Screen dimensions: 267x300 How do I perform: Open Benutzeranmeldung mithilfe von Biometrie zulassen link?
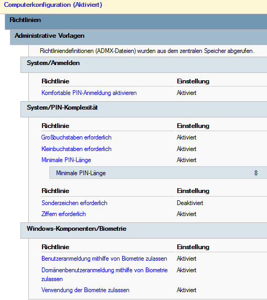pyautogui.click(x=104, y=259)
